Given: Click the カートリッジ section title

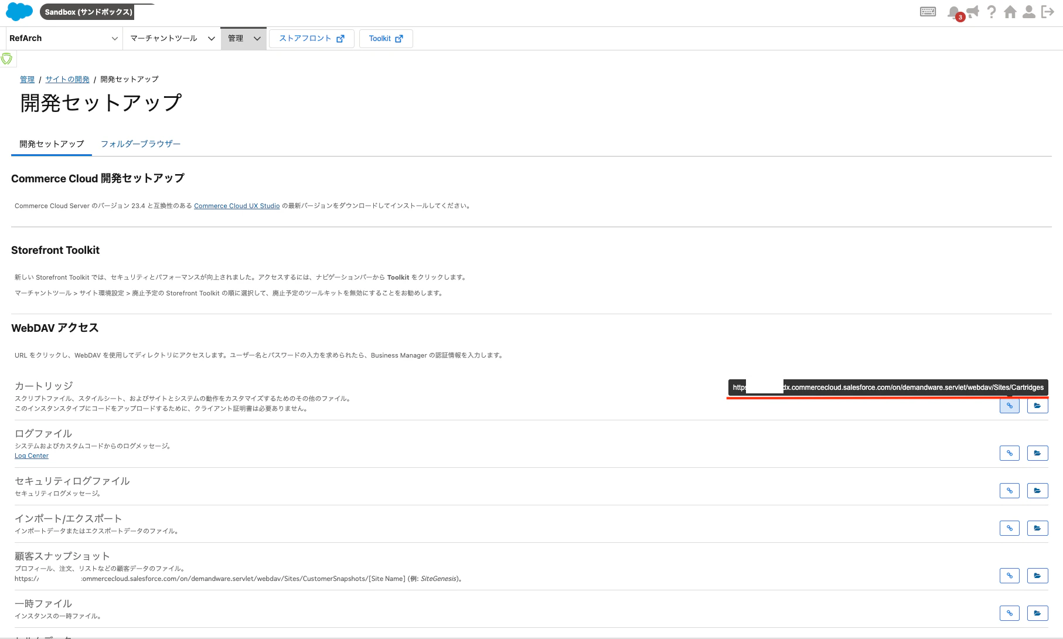Looking at the screenshot, I should pyautogui.click(x=44, y=386).
